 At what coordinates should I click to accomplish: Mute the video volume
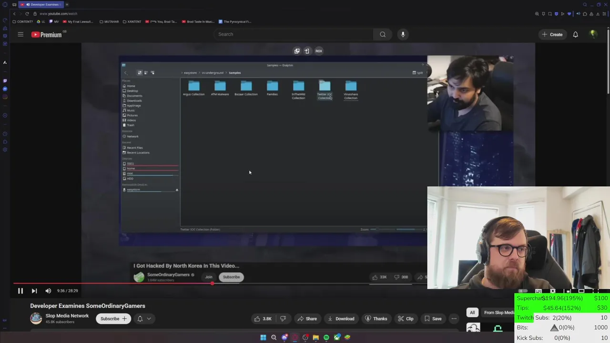coord(48,291)
